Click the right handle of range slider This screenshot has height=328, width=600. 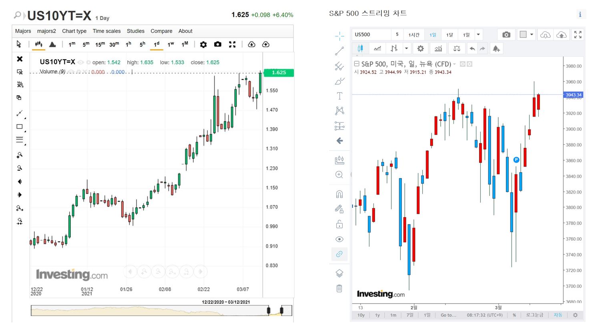click(x=282, y=310)
